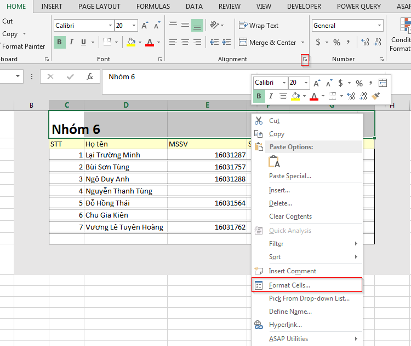Click Hyperlink... in context menu

click(x=307, y=325)
